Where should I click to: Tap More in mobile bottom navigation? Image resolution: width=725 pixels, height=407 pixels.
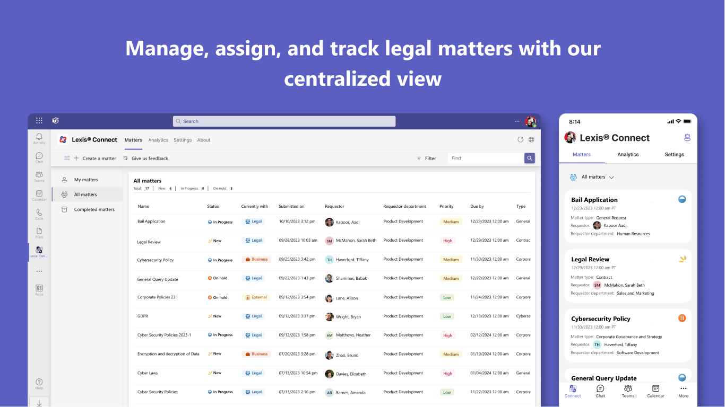pos(683,391)
